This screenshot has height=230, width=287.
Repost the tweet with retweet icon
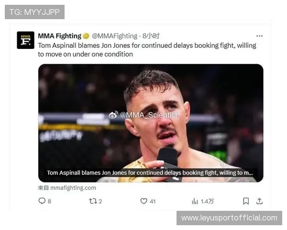point(93,201)
